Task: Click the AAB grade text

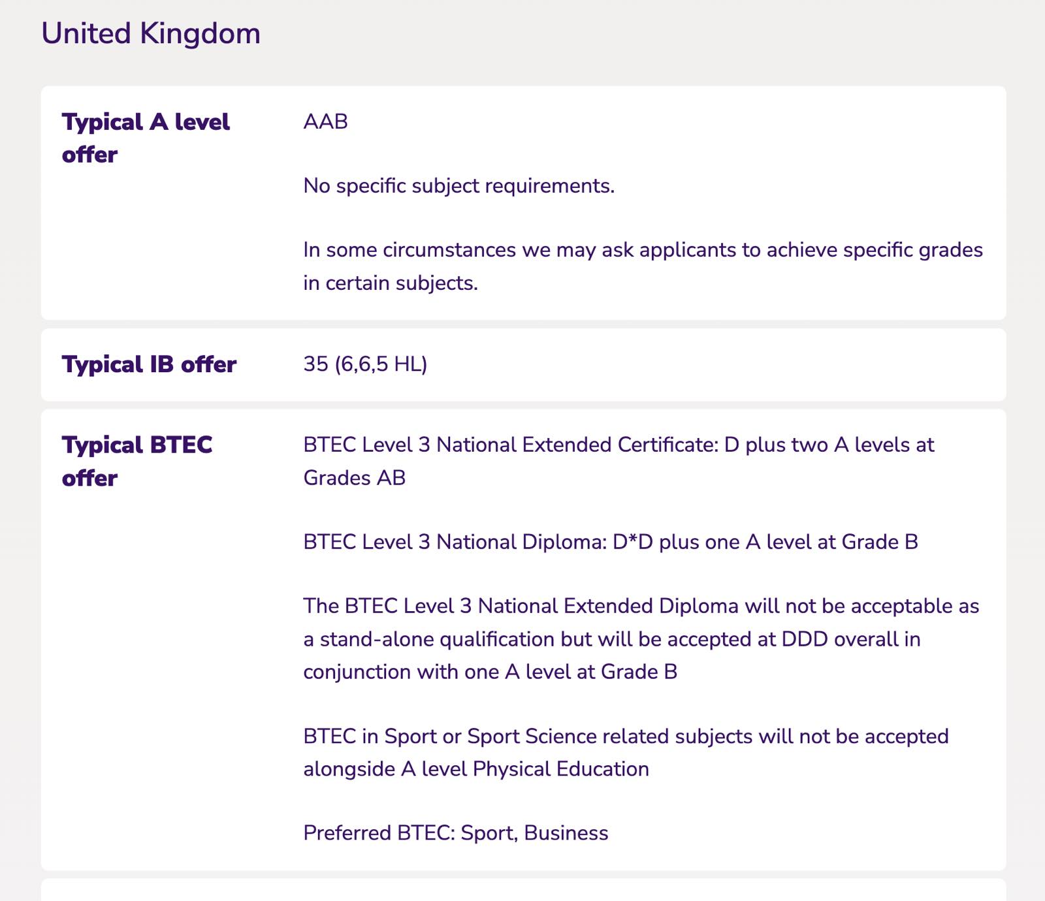Action: tap(326, 121)
